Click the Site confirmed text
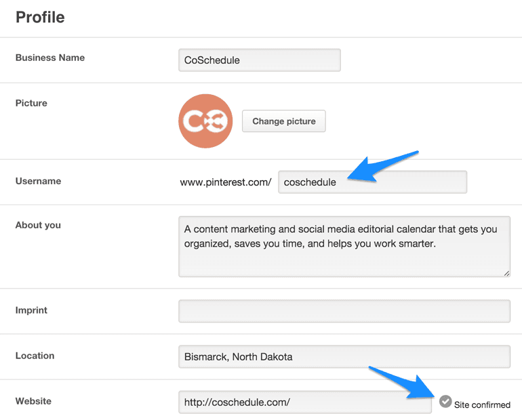 [482, 405]
